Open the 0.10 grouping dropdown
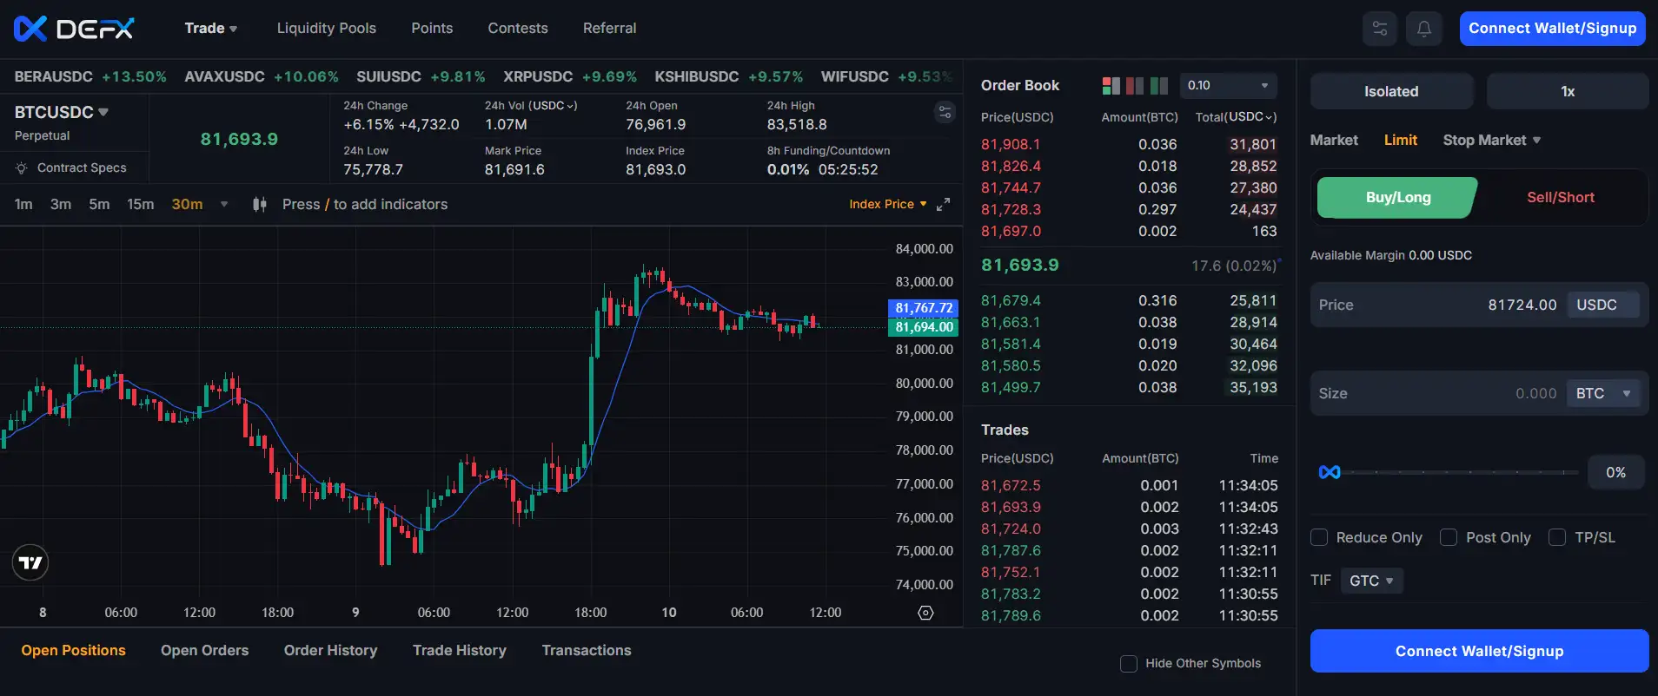 click(1228, 86)
